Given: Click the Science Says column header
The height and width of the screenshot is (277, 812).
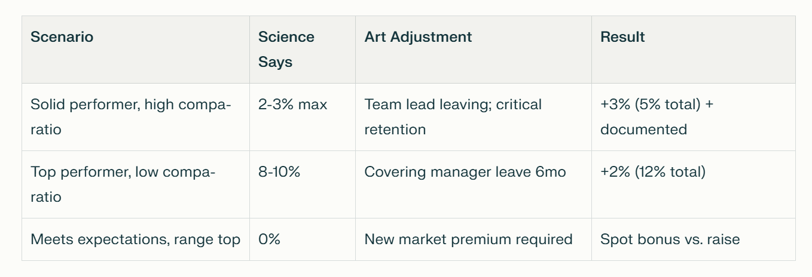Looking at the screenshot, I should click(x=303, y=50).
